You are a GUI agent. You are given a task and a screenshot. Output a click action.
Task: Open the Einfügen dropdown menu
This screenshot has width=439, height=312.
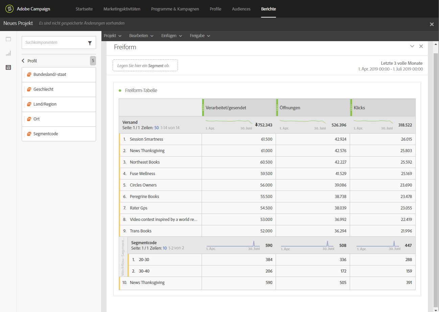point(172,36)
